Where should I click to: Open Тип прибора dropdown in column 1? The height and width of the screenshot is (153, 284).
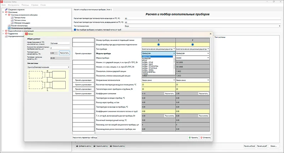tap(158, 49)
